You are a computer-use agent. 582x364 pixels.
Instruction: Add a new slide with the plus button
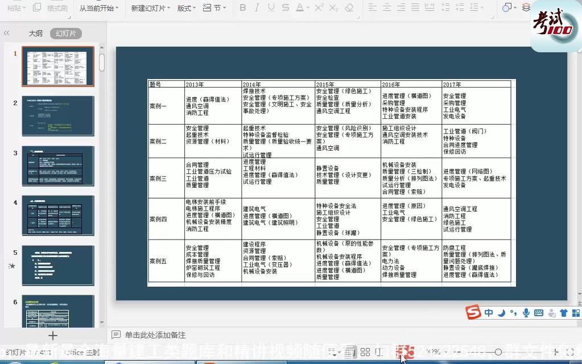[x=53, y=336]
